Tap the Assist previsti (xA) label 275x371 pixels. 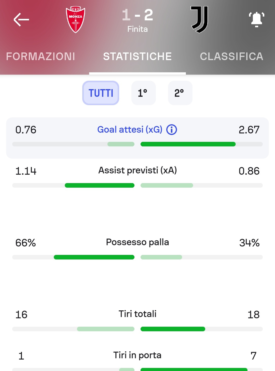click(x=137, y=170)
